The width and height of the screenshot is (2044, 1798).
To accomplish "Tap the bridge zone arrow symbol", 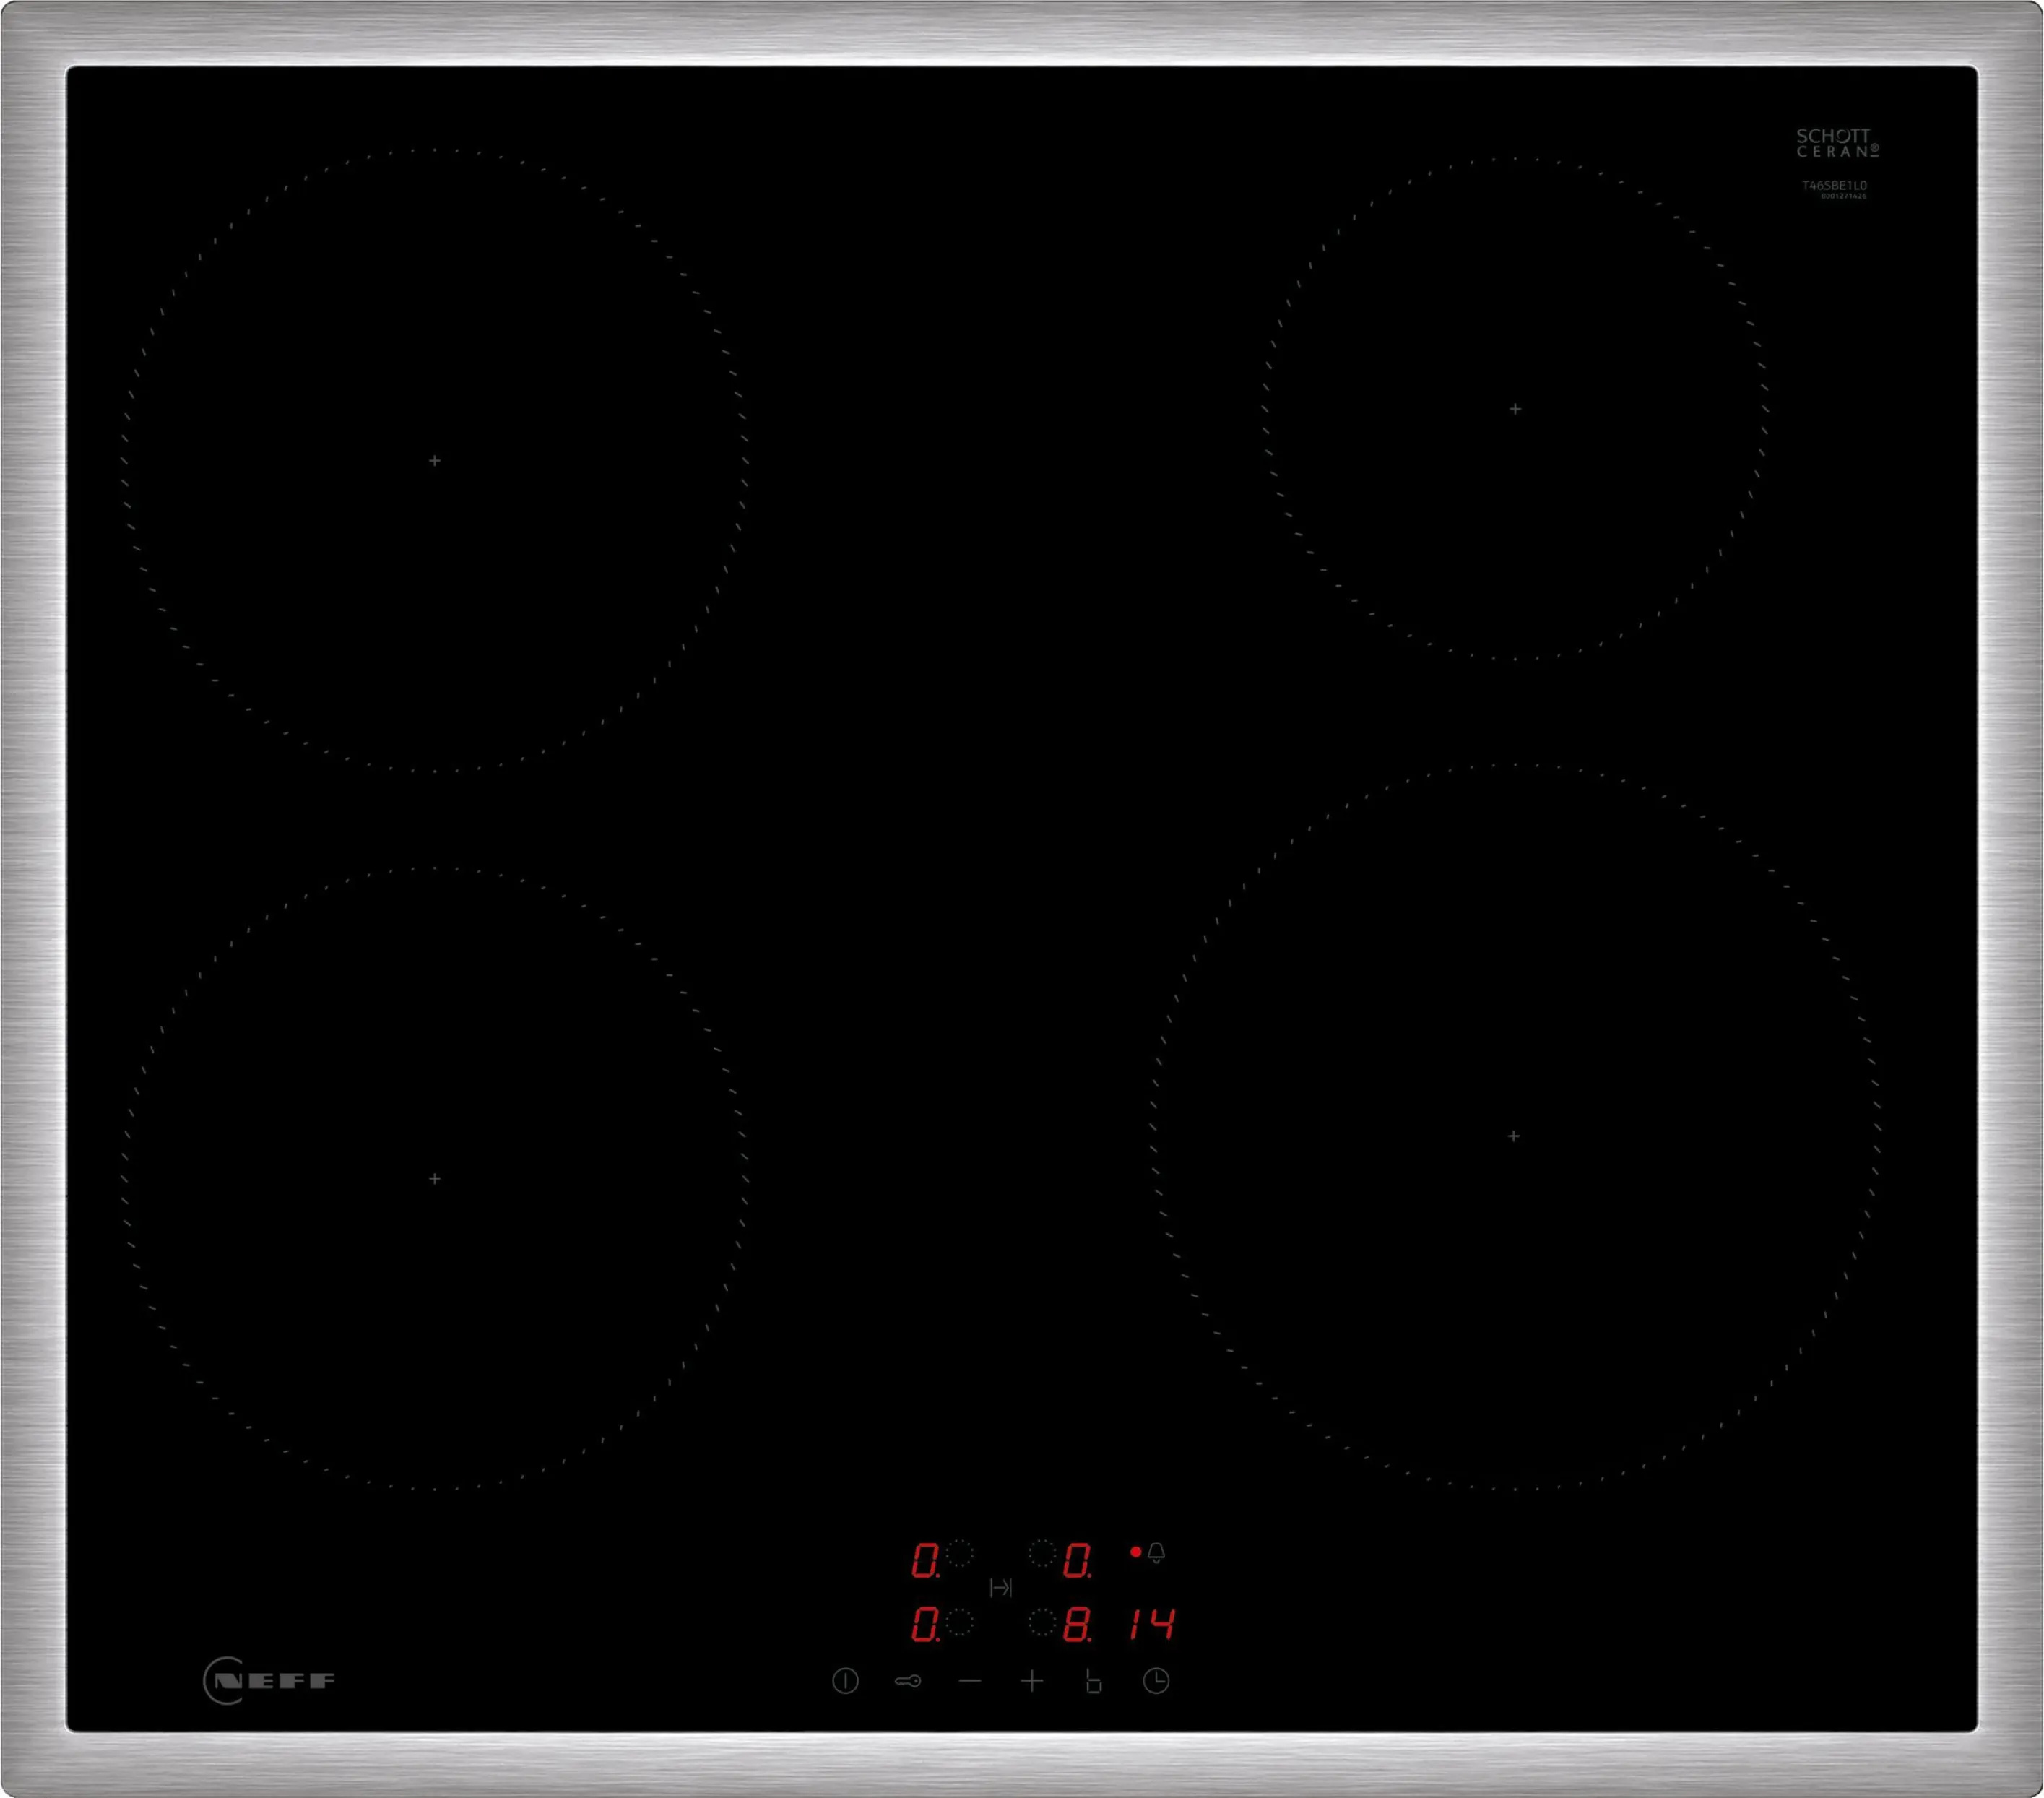I will pos(1000,1587).
